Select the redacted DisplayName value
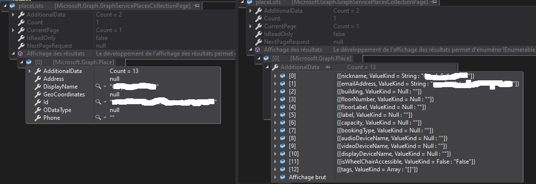 (x=134, y=87)
